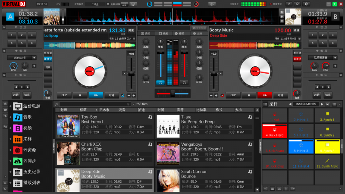Image resolution: width=345 pixels, height=194 pixels.
Task: Toggle the red vinyl mode button on deck B
Action: pos(297,59)
